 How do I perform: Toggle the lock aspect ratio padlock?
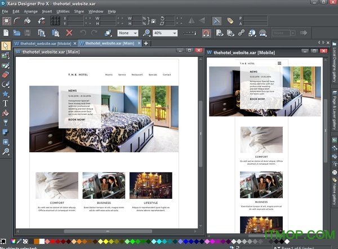pyautogui.click(x=153, y=21)
